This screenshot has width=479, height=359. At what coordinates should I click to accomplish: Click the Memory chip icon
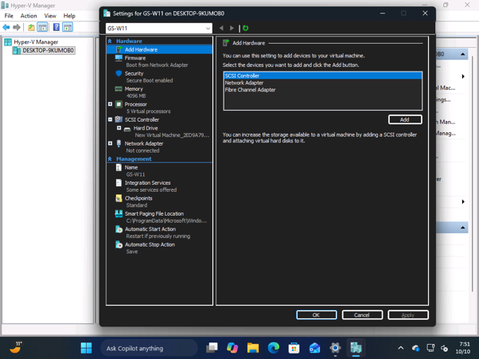pos(119,89)
